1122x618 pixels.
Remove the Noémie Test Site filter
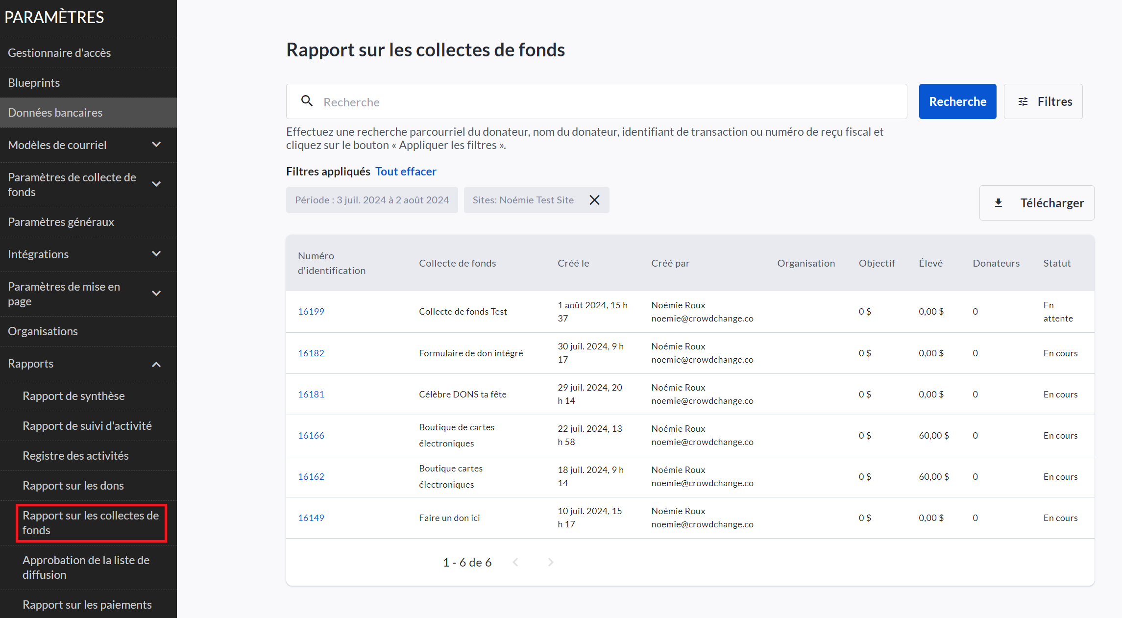click(594, 200)
